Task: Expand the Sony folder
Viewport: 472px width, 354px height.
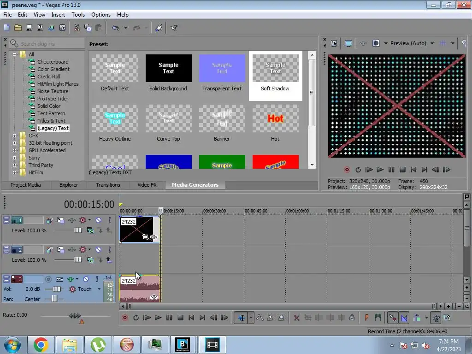Action: click(14, 158)
